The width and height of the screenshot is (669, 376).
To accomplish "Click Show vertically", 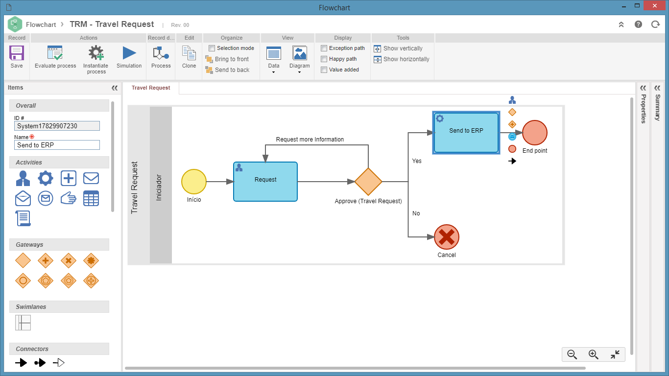I will pos(398,48).
